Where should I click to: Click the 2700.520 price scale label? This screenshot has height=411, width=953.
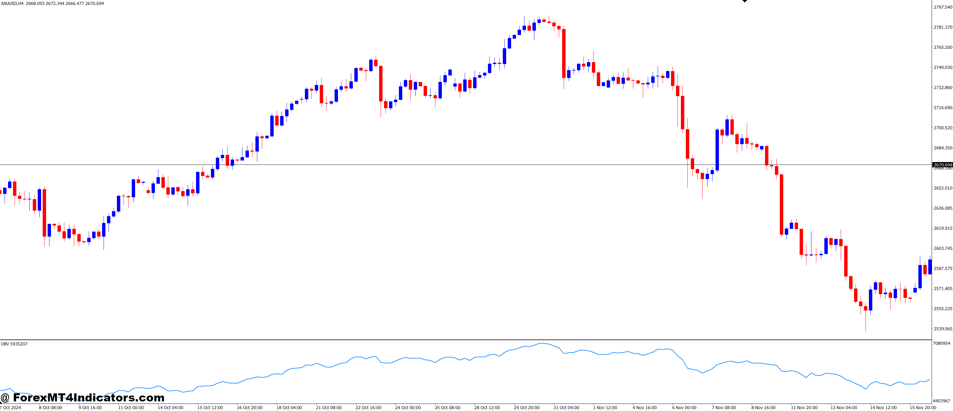pyautogui.click(x=942, y=128)
